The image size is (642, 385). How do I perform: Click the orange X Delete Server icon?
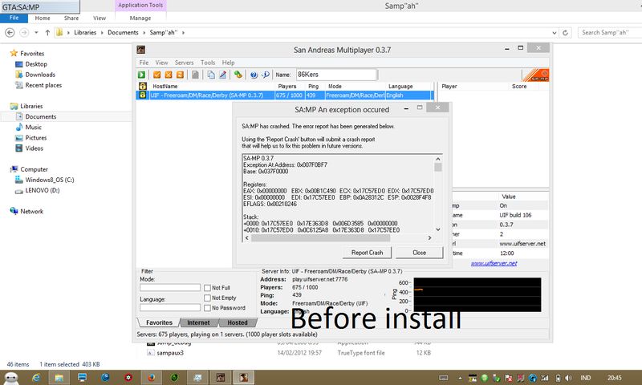[x=169, y=75]
